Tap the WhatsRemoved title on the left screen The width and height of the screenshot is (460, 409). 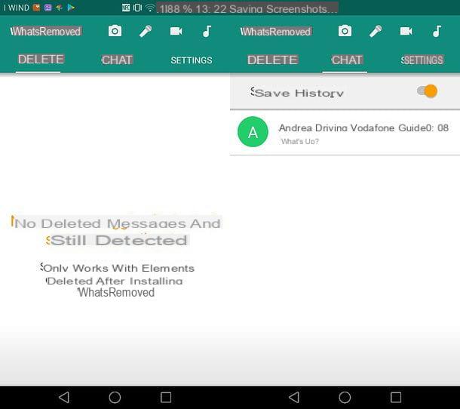click(x=45, y=32)
